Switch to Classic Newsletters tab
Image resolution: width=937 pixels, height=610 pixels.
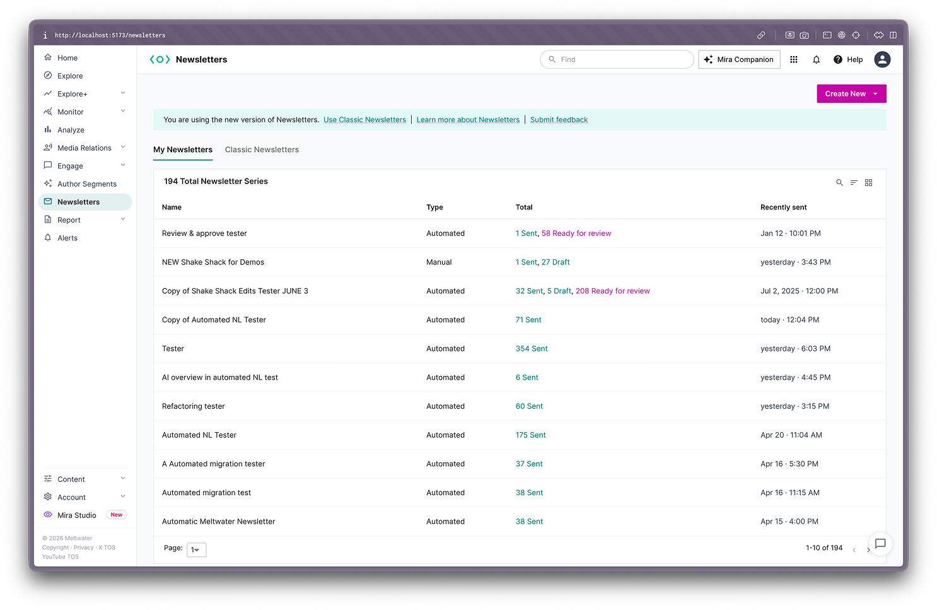click(x=262, y=150)
